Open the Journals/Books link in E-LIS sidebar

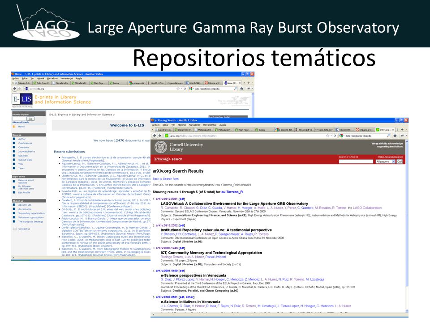(x=26, y=152)
